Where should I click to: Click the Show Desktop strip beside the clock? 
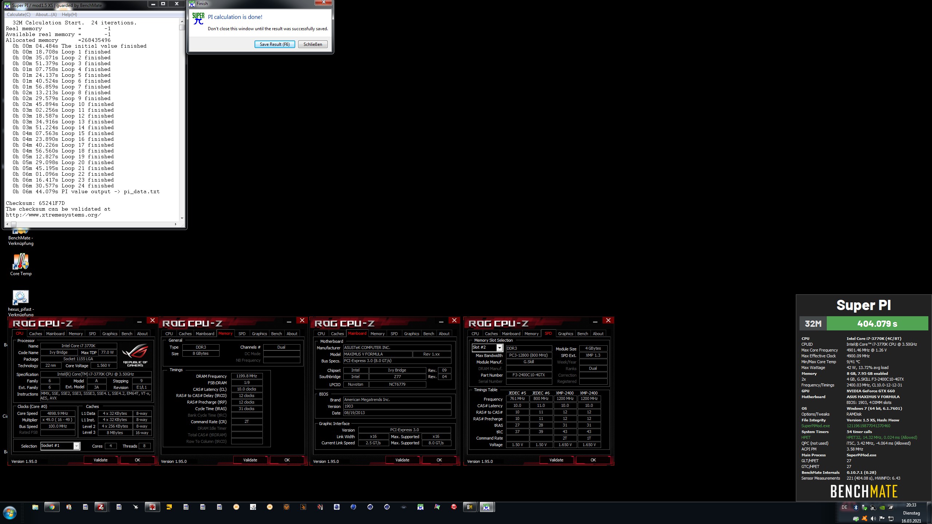click(x=929, y=513)
